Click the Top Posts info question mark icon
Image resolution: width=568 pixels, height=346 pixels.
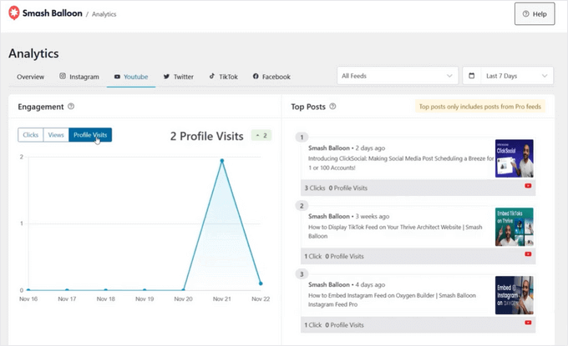333,107
